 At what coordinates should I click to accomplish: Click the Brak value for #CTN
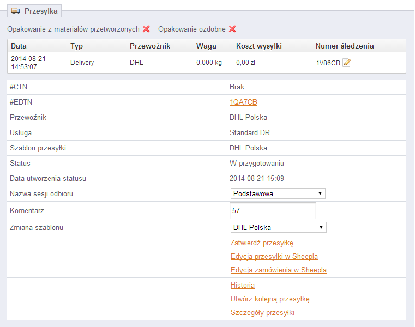237,87
